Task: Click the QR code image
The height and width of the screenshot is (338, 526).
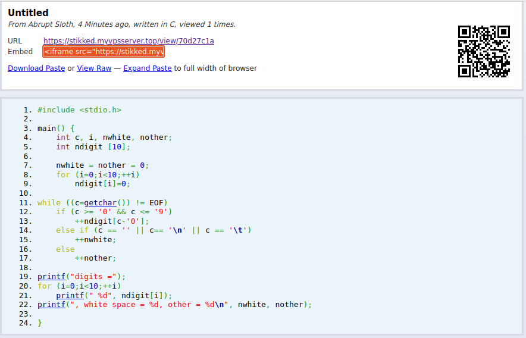Action: tap(484, 51)
